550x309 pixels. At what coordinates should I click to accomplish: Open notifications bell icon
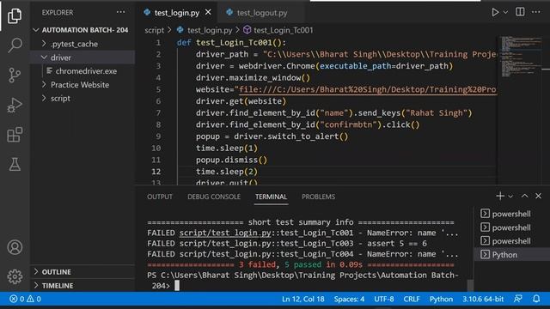536,299
